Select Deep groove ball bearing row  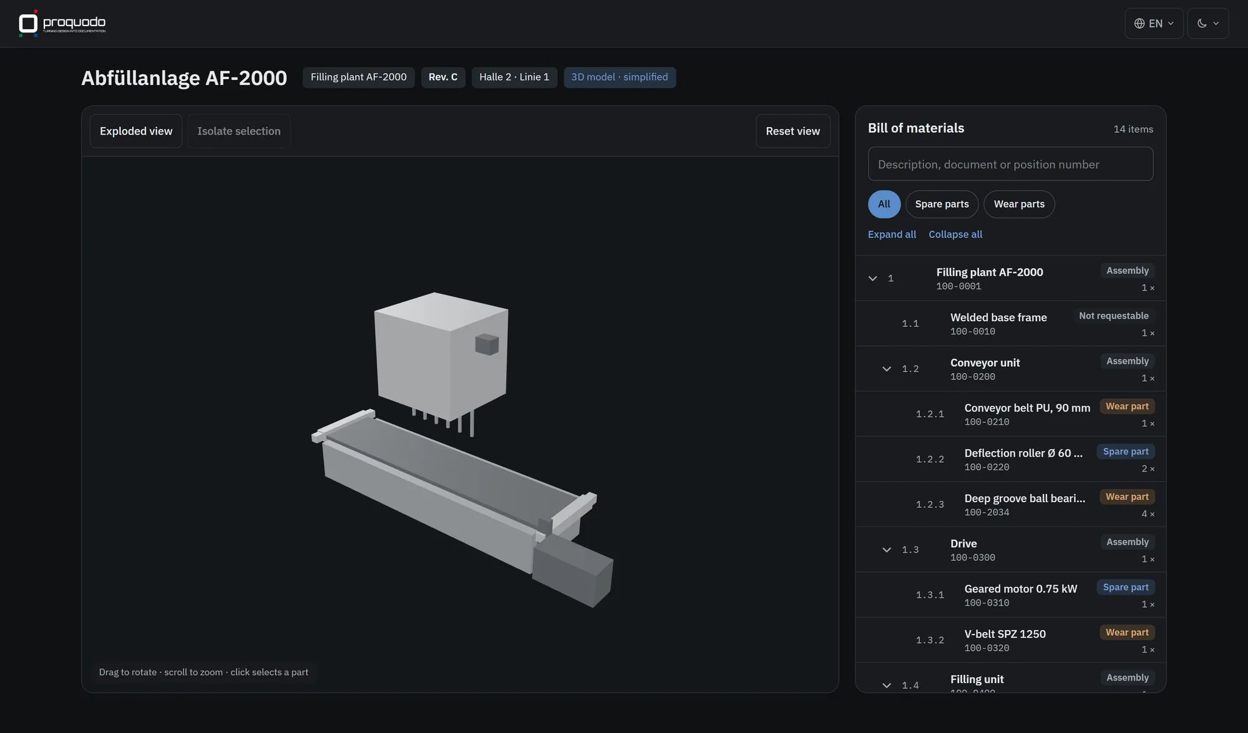click(x=1010, y=505)
